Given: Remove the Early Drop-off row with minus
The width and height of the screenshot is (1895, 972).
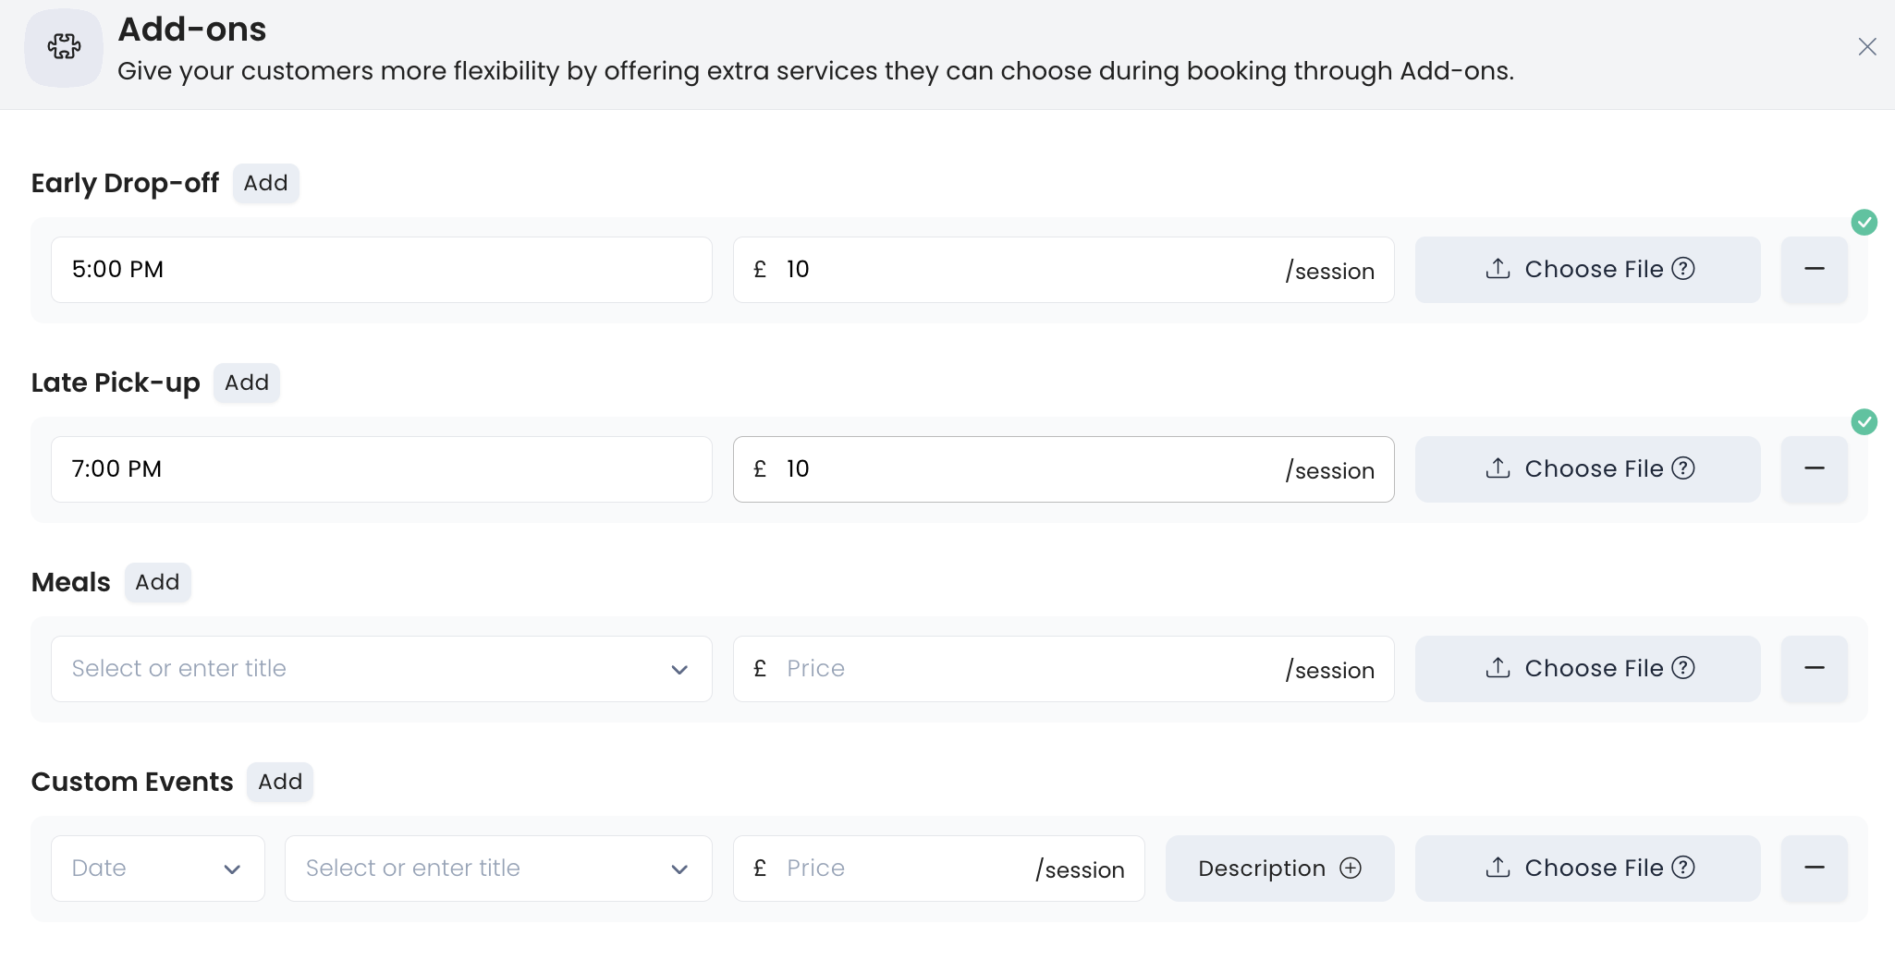Looking at the screenshot, I should [x=1814, y=269].
